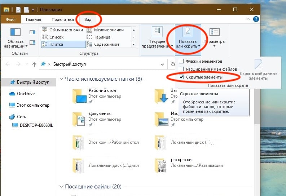Select Плитка layout view
This screenshot has height=196, width=286.
point(63,44)
